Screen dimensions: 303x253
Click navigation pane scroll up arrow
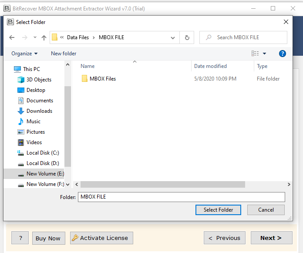pos(67,64)
